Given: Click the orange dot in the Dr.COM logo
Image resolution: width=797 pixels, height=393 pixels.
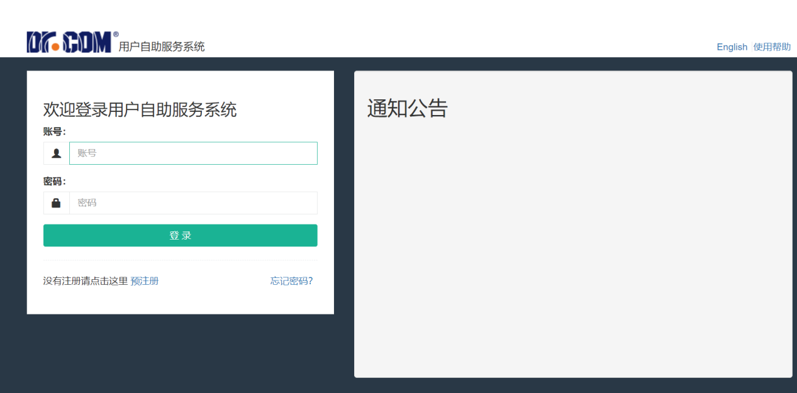Looking at the screenshot, I should (55, 47).
